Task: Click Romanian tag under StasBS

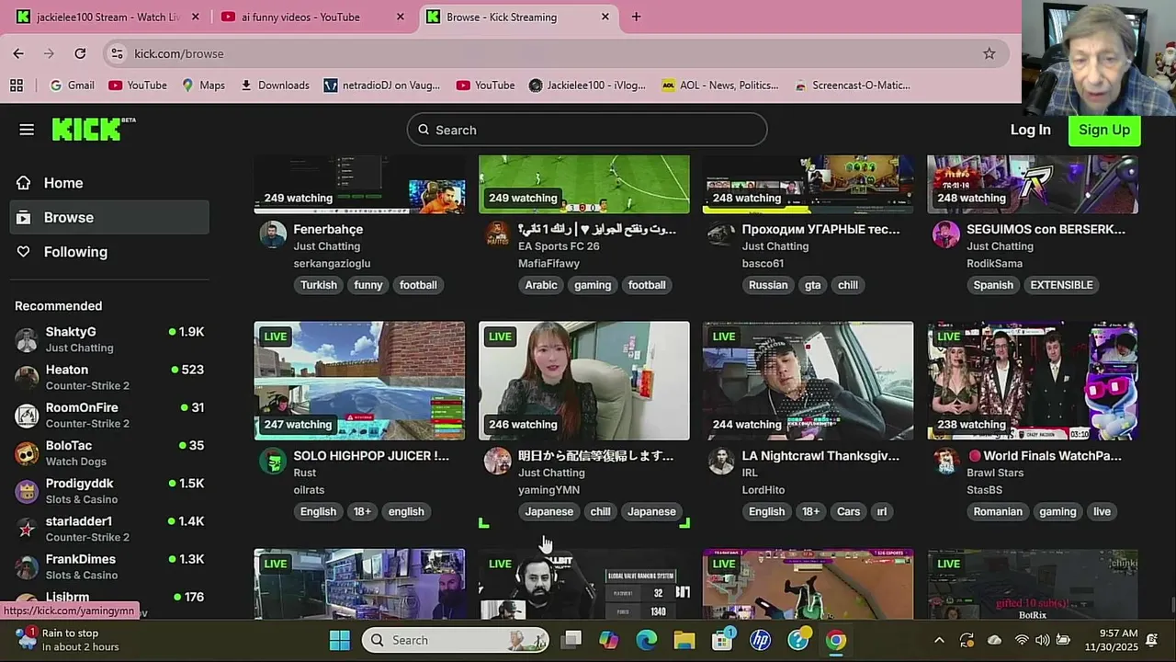Action: [x=998, y=511]
